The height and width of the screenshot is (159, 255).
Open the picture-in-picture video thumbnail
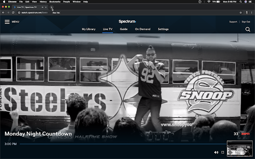(x=239, y=148)
